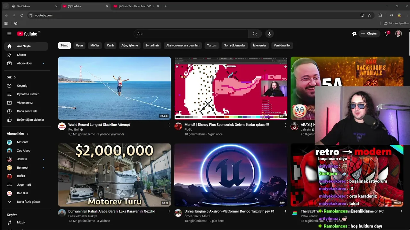Select the Turizm chip
The height and width of the screenshot is (230, 410).
point(212,45)
